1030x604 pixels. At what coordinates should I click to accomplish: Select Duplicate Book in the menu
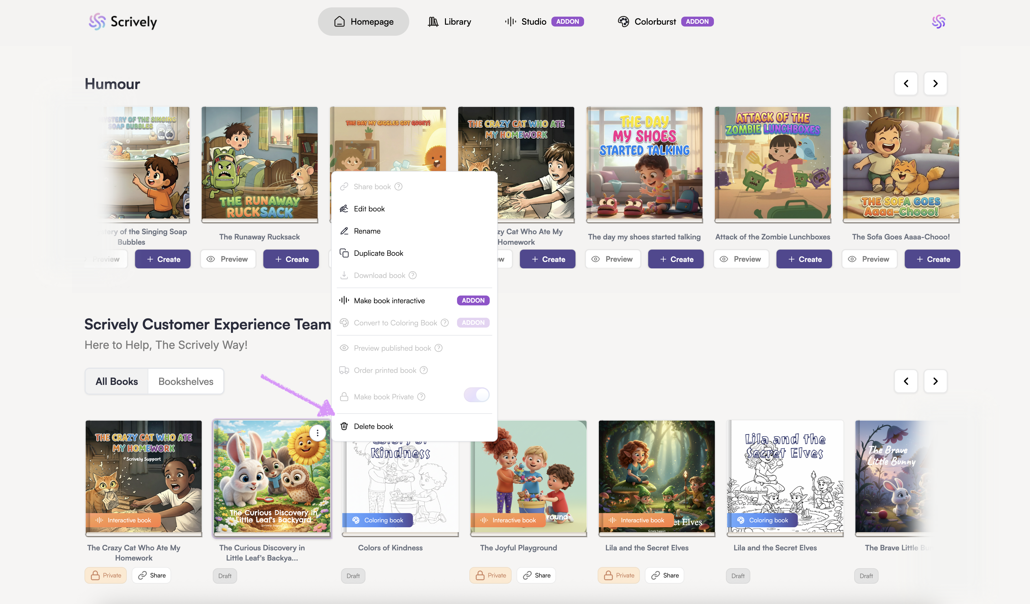click(x=378, y=253)
